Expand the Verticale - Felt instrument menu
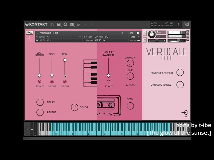Image resolution: width=214 pixels, height=160 pixels. point(37,33)
